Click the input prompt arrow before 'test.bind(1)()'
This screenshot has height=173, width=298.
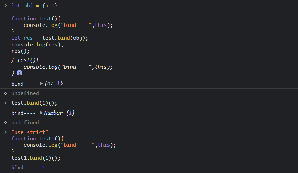click(6, 103)
